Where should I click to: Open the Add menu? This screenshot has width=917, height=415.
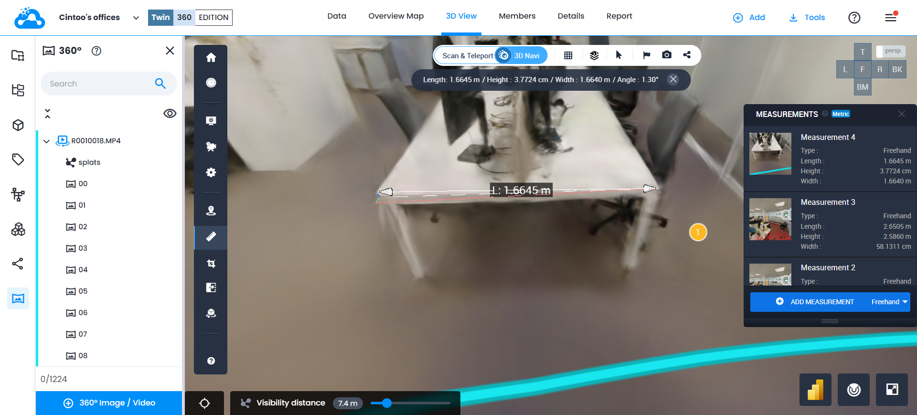point(749,18)
